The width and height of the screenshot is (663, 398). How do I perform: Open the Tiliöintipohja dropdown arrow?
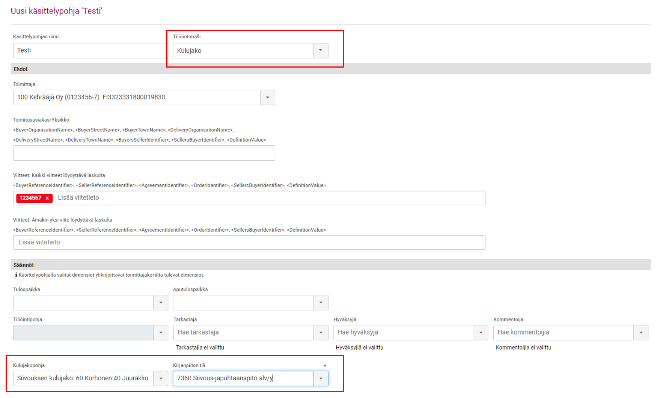tap(161, 333)
